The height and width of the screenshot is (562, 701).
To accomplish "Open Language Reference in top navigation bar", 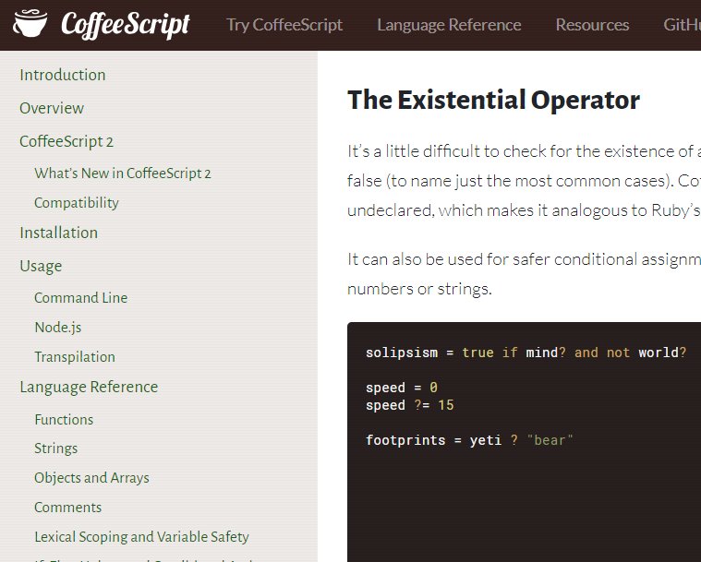I will click(x=449, y=25).
